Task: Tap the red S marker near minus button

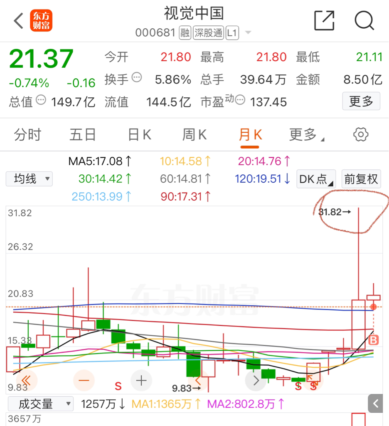Action: (x=118, y=386)
